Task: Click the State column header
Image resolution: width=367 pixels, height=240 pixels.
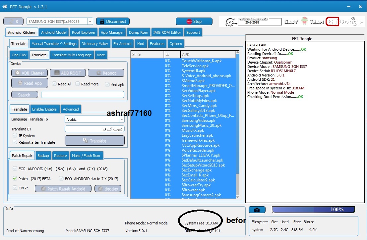Action: coord(147,54)
